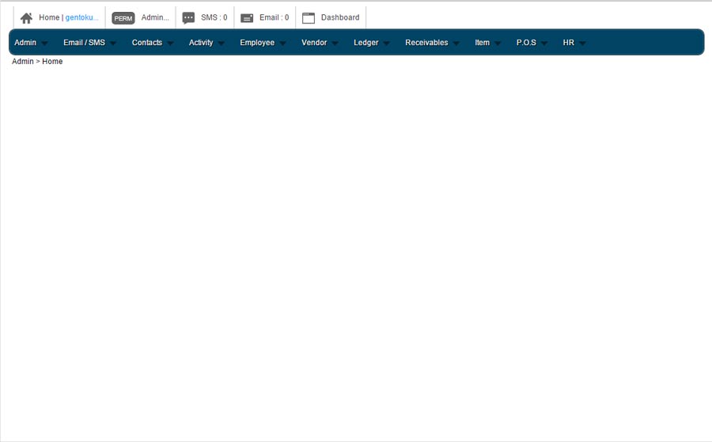Click the Dashboard window icon
The image size is (712, 442).
tap(309, 17)
